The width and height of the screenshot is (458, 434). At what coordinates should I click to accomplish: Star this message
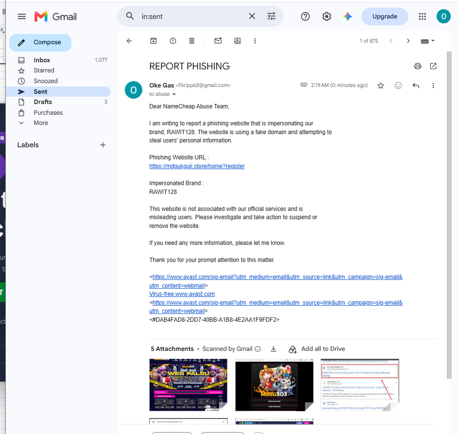pos(381,86)
